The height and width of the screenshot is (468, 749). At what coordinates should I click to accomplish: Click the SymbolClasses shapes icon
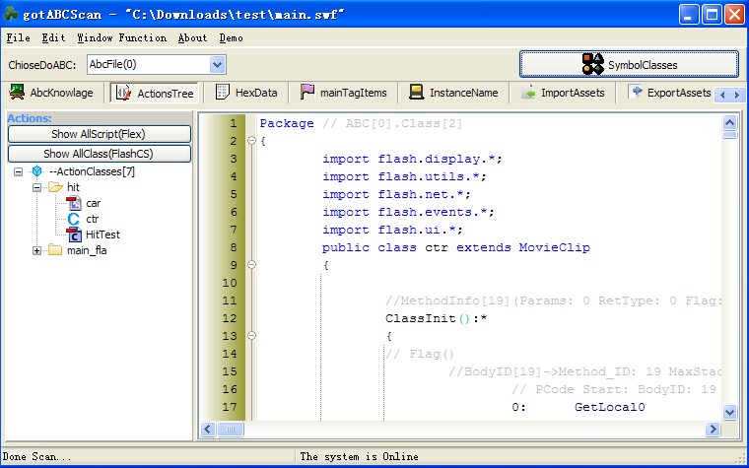[593, 64]
